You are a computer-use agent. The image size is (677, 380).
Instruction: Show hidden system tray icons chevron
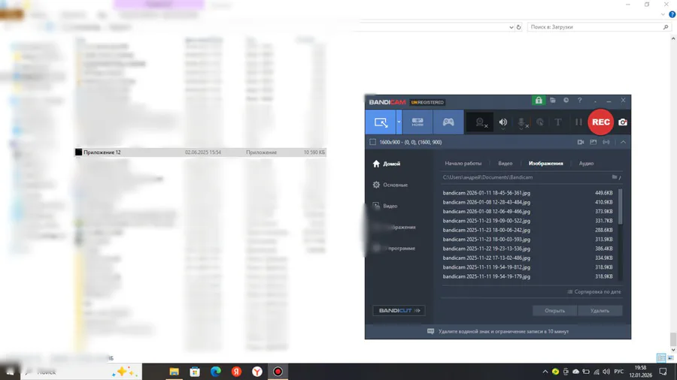[x=545, y=372]
